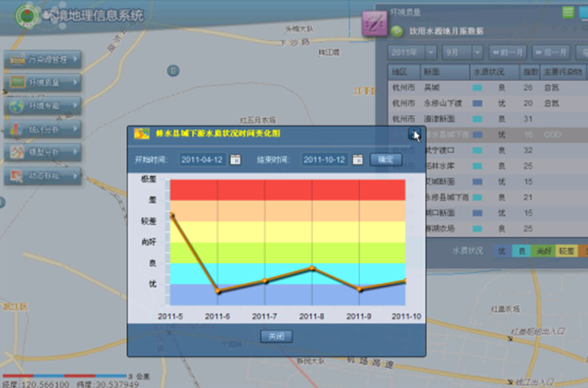
Task: Expand arrow on the 统计分析 button
Action: coord(75,130)
